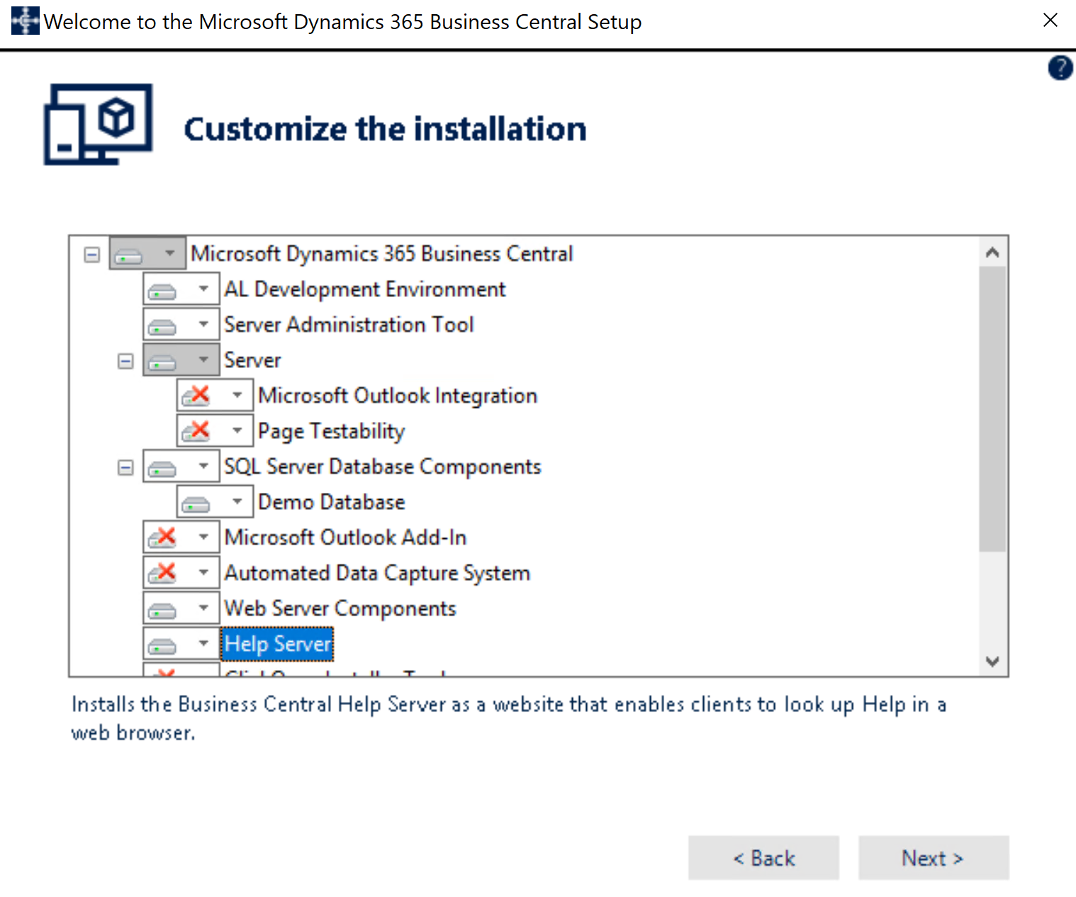This screenshot has width=1076, height=897.
Task: Click the feature list scroll up arrow
Action: pyautogui.click(x=992, y=252)
